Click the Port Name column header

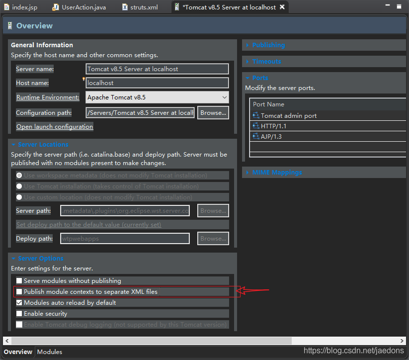tap(328, 104)
